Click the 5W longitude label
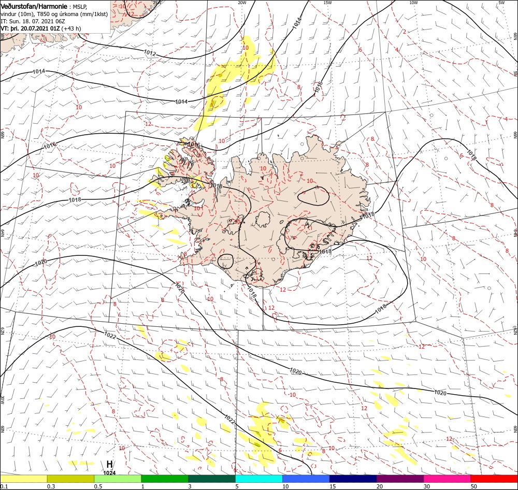Image resolution: width=518 pixels, height=490 pixels. pyautogui.click(x=501, y=3)
